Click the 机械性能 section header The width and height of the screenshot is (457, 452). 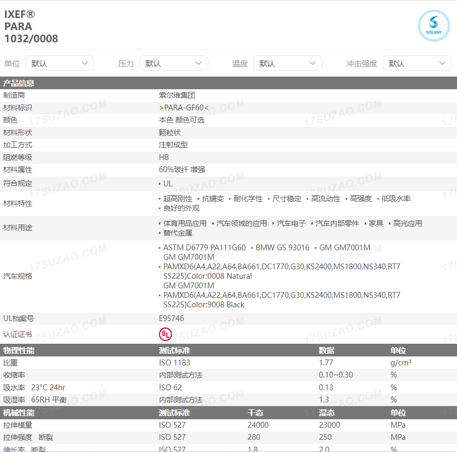point(19,413)
